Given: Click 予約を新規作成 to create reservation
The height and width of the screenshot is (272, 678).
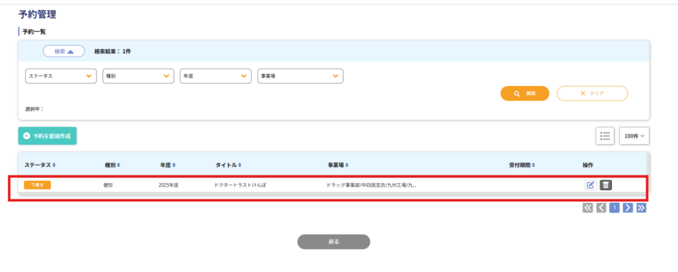Looking at the screenshot, I should coord(47,136).
